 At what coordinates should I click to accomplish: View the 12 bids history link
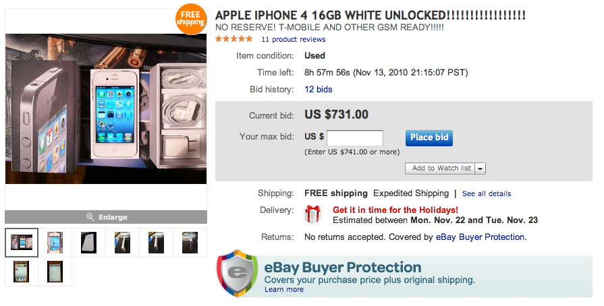[319, 89]
